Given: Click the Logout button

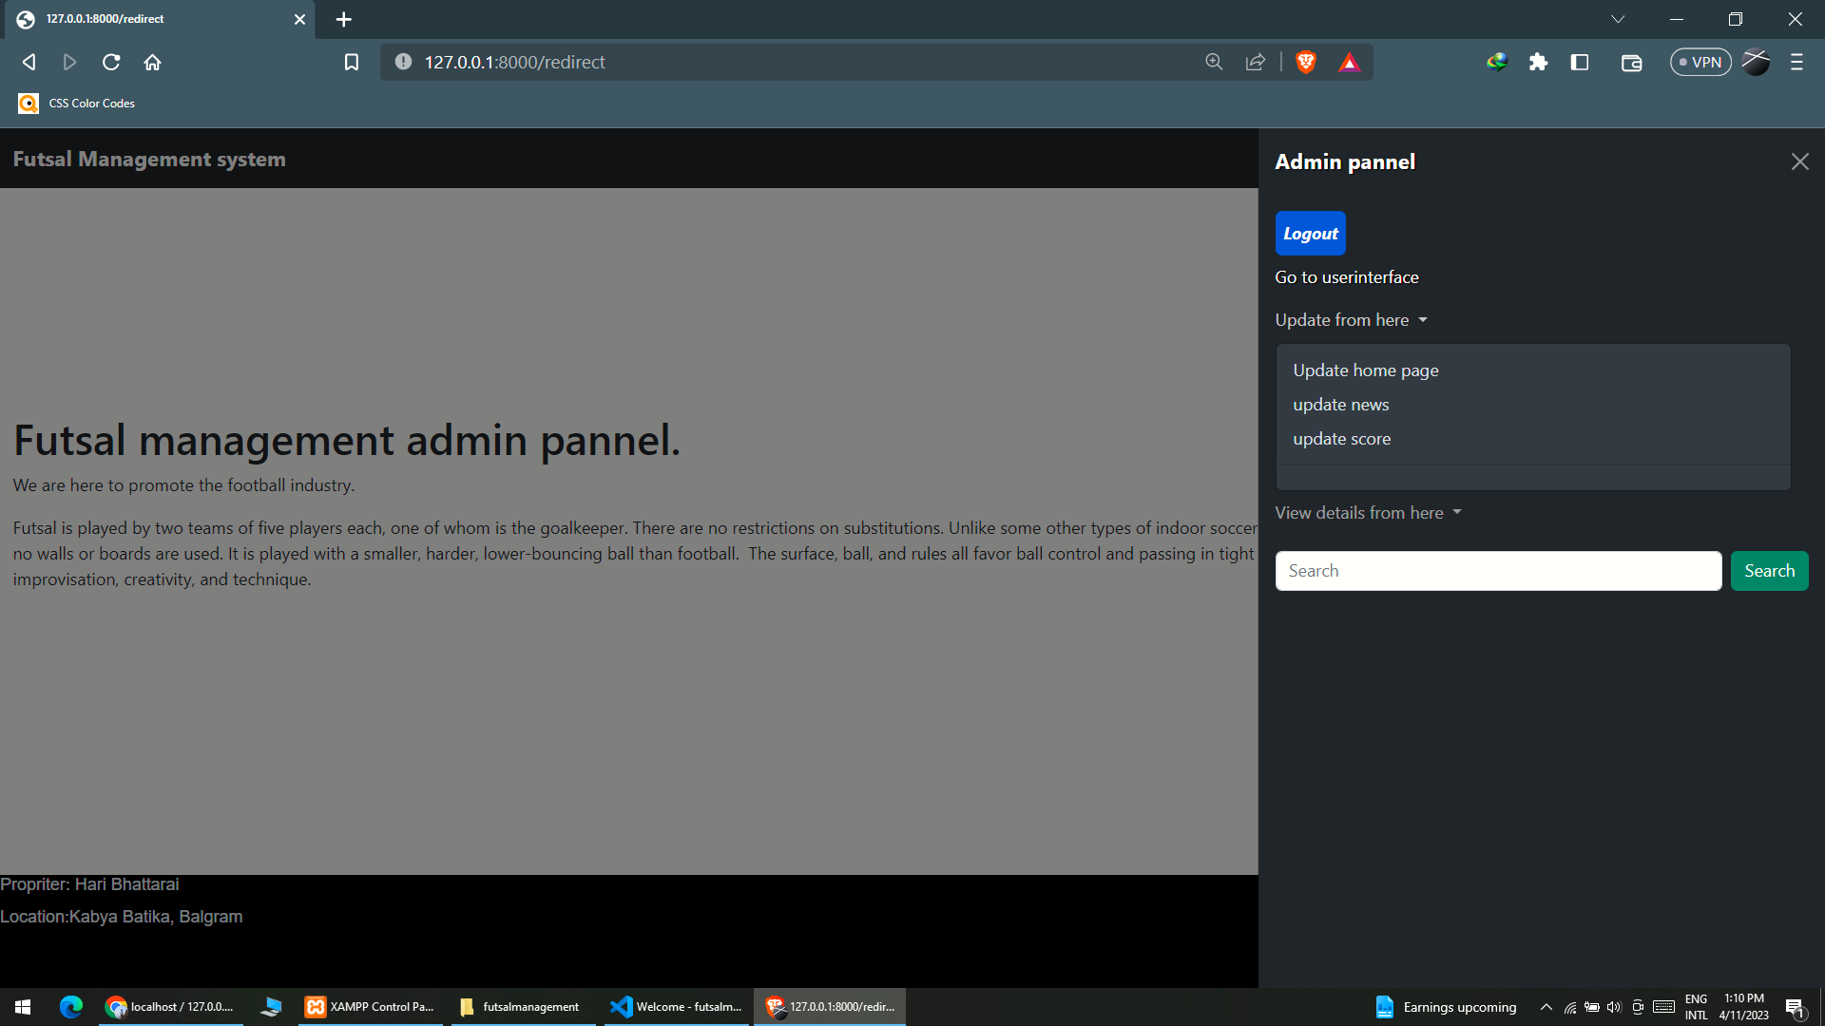Looking at the screenshot, I should (x=1310, y=233).
